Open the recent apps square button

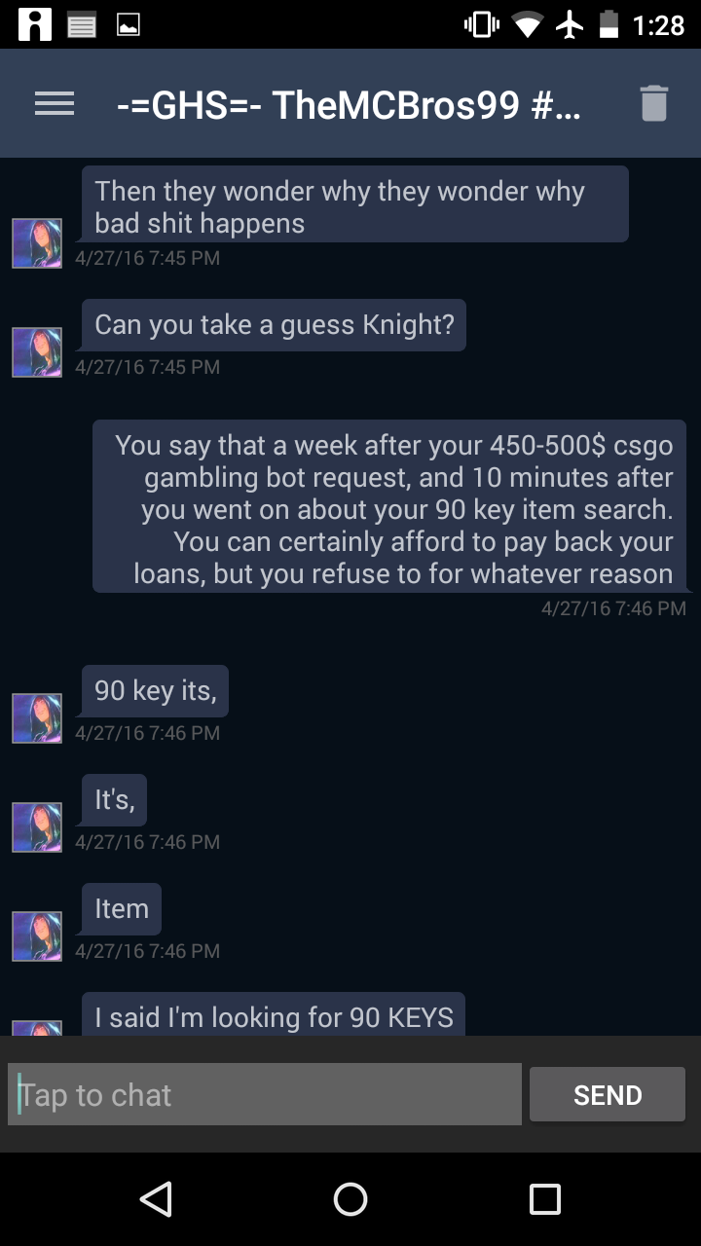[x=544, y=1198]
